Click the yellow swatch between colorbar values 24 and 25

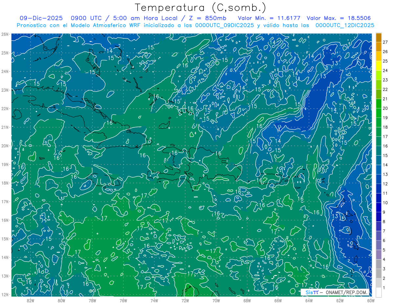(379, 66)
